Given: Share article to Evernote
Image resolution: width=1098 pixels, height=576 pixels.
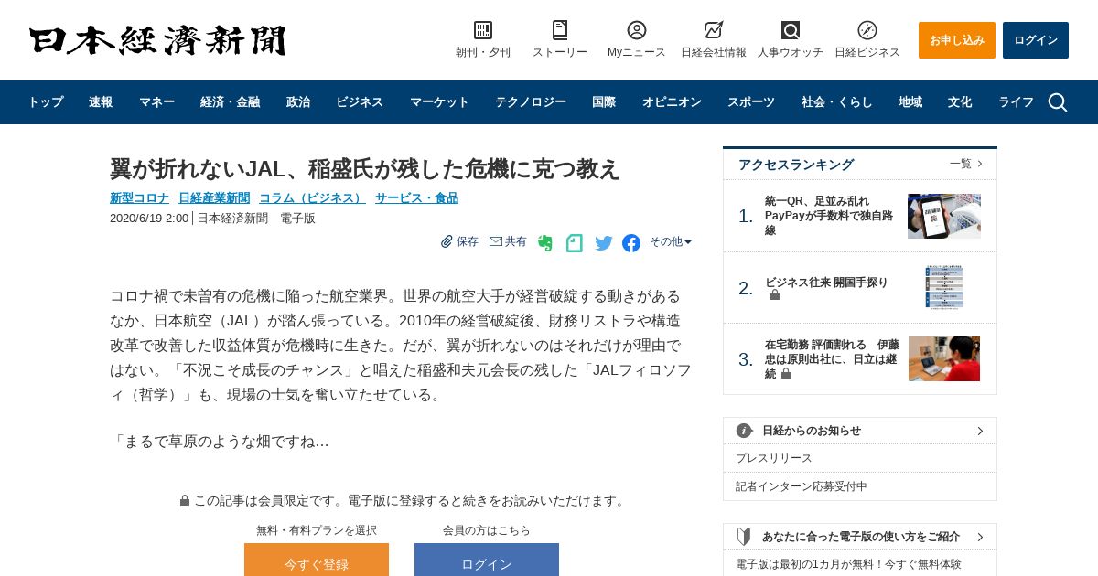Looking at the screenshot, I should [x=545, y=243].
